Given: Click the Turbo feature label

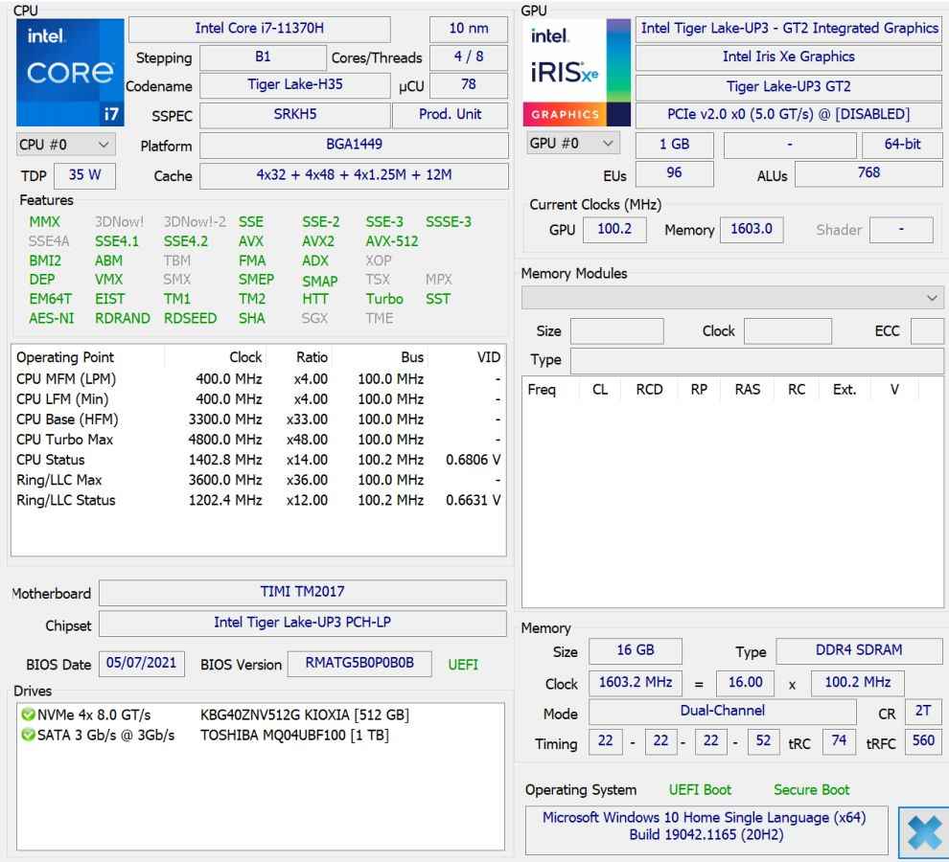Looking at the screenshot, I should coord(384,299).
